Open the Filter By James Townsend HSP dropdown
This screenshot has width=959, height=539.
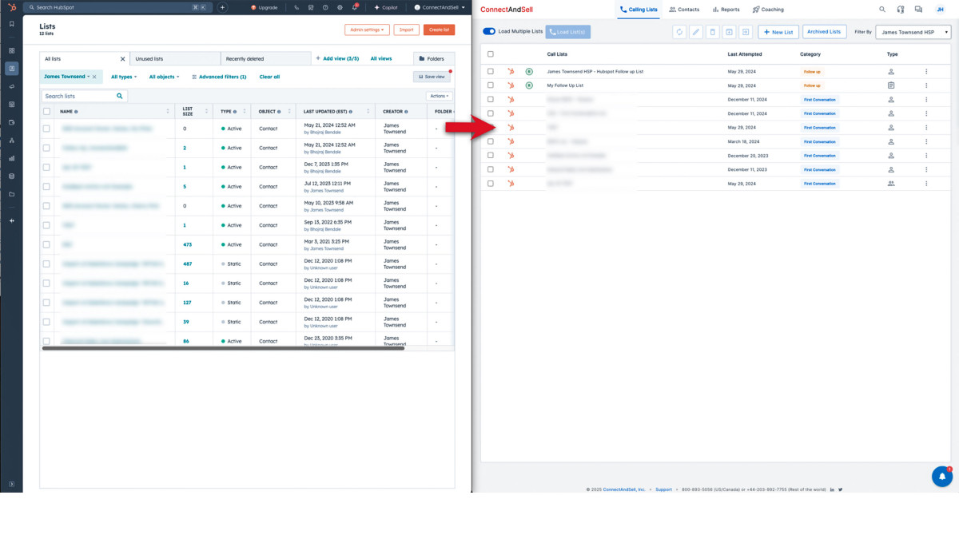tap(913, 32)
